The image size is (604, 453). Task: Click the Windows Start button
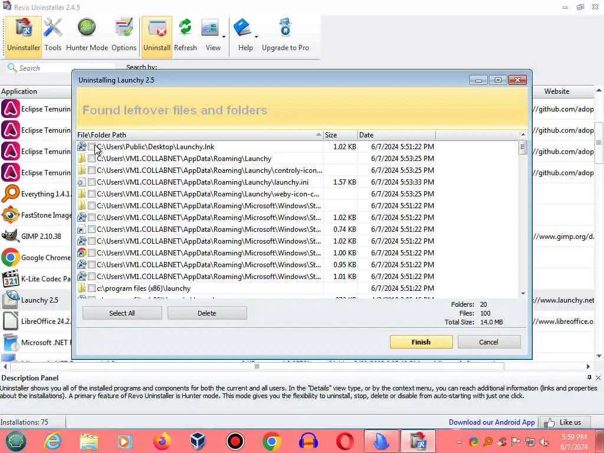(x=16, y=441)
